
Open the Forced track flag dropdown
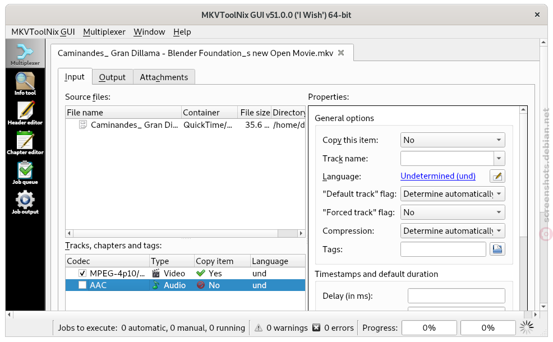453,212
